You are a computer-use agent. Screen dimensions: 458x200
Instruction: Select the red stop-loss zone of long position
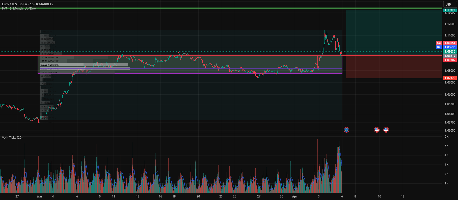(x=394, y=67)
